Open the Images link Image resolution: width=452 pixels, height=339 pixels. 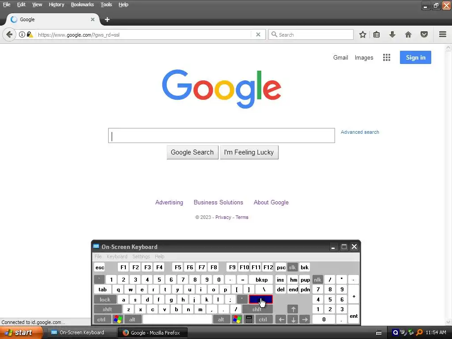[x=364, y=58]
